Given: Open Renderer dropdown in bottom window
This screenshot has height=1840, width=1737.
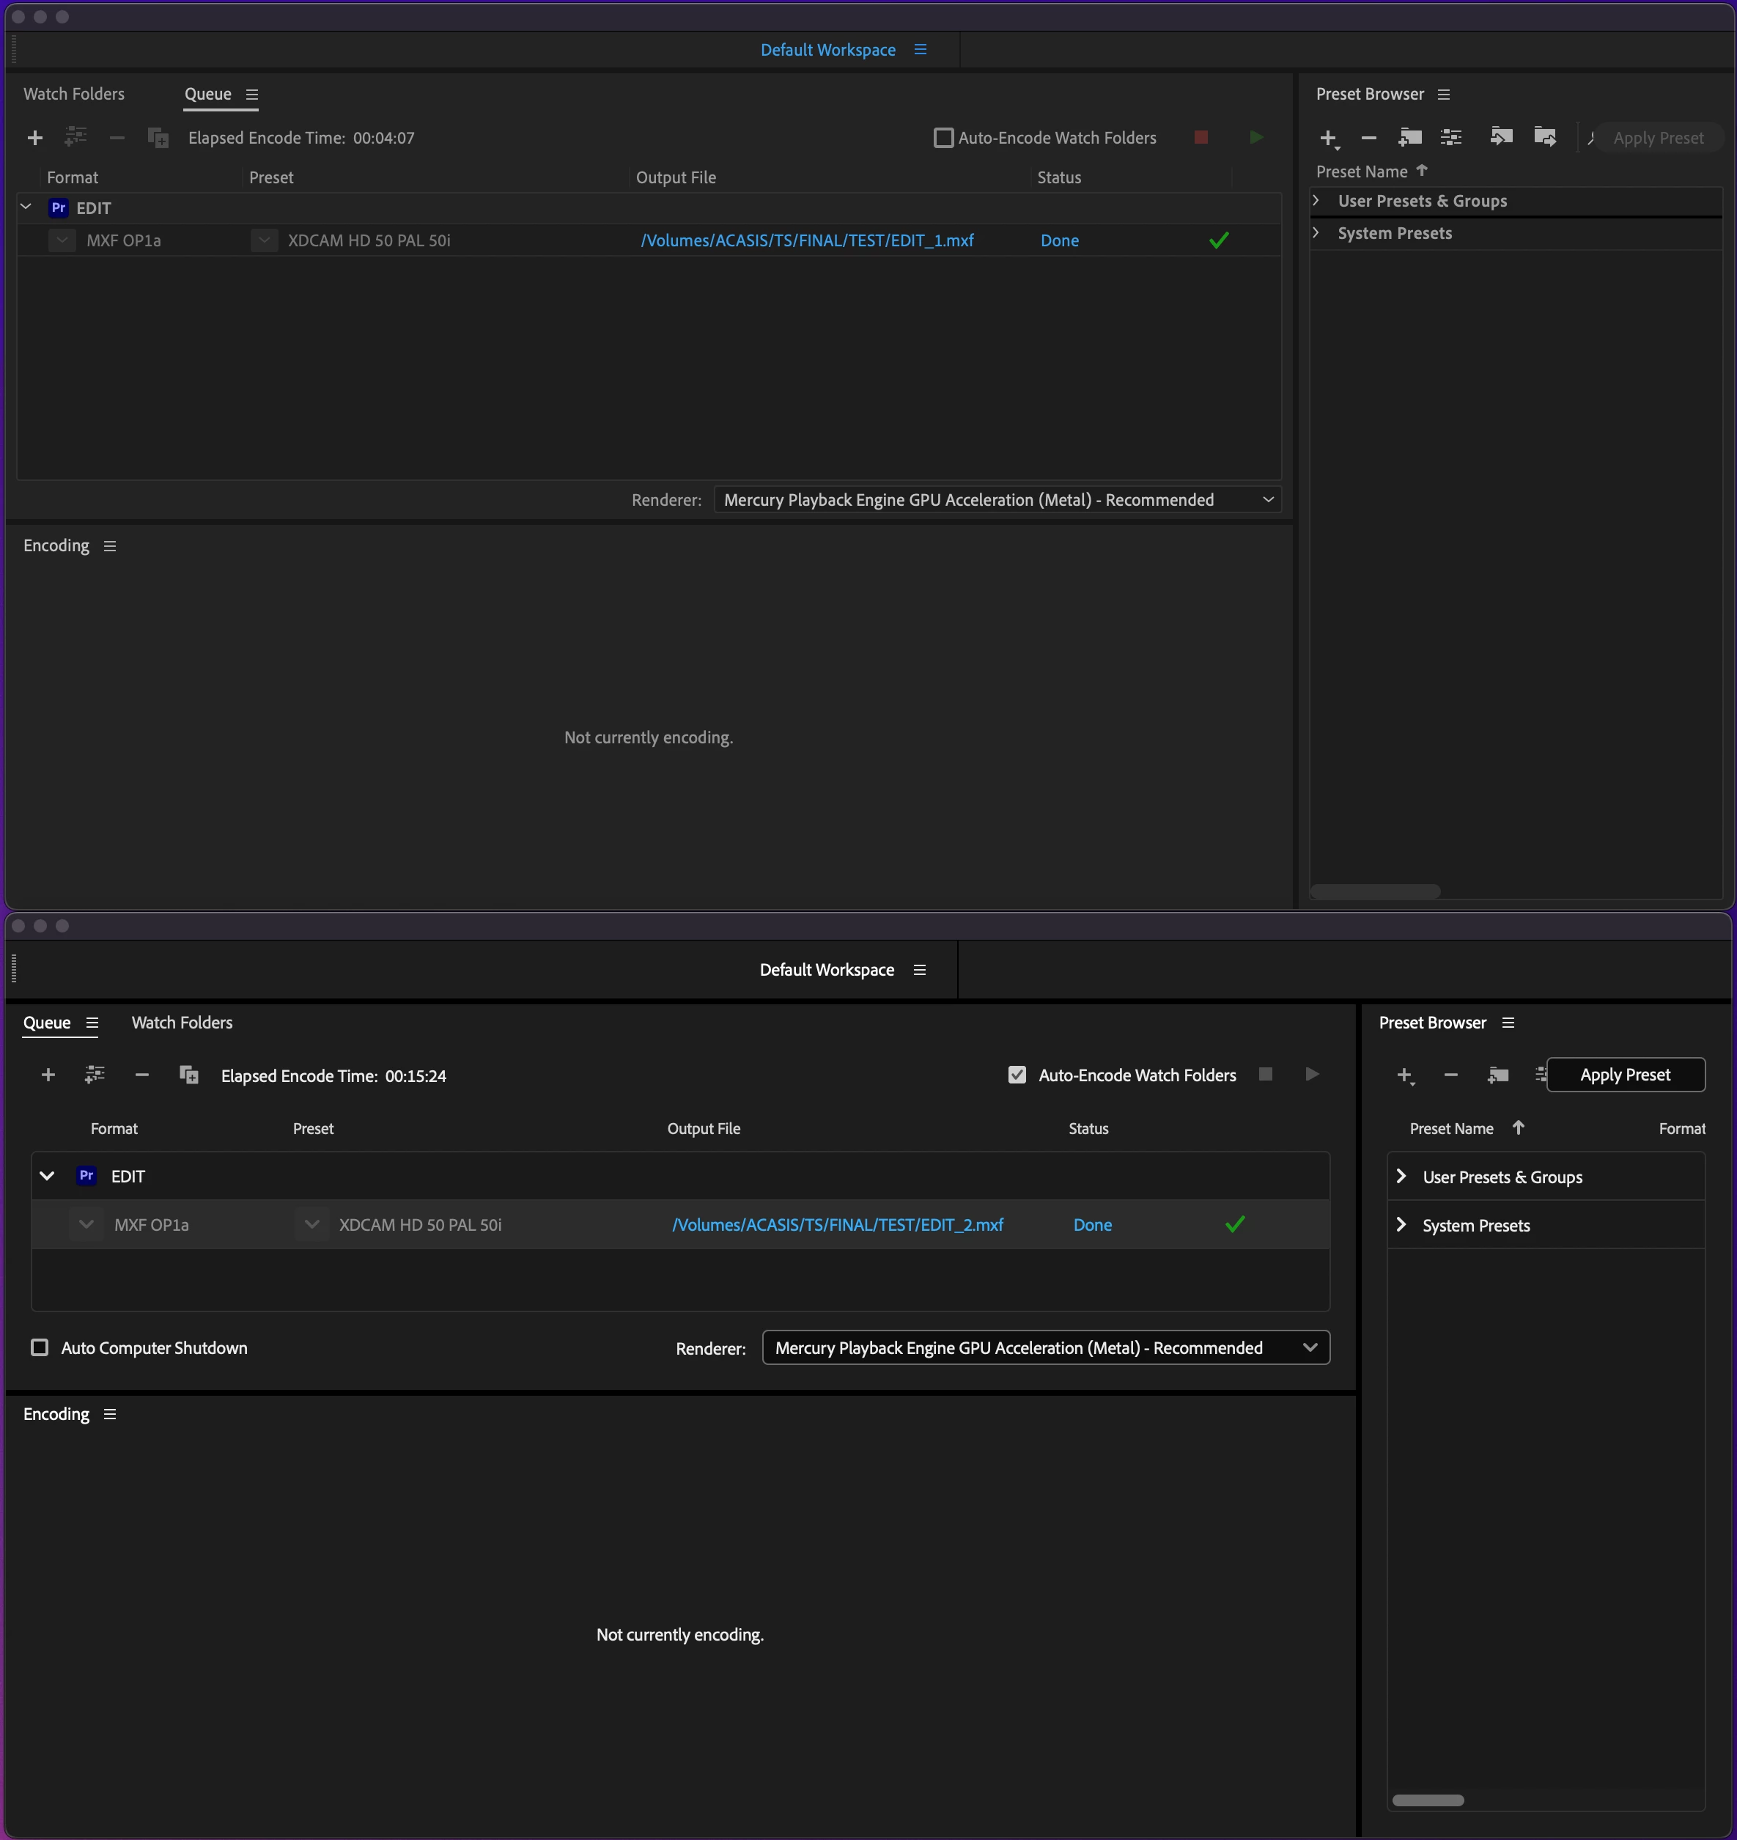Looking at the screenshot, I should point(1045,1347).
